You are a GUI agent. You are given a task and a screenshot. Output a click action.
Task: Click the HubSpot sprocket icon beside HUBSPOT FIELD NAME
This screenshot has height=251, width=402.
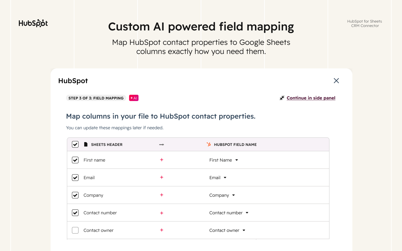208,144
